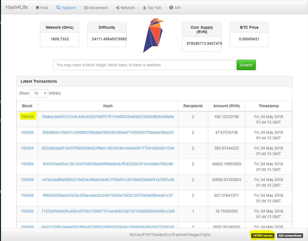Open transaction hash starting 600943ae
This screenshot has width=308, height=241.
[108, 164]
